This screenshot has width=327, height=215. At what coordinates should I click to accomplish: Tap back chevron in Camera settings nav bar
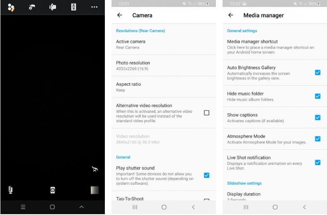(x=193, y=207)
